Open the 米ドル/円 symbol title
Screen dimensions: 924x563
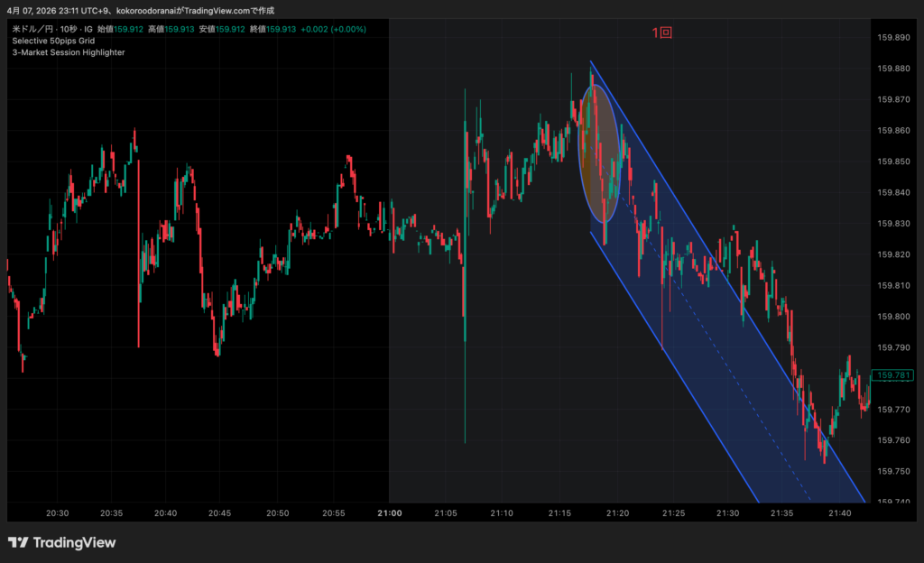pyautogui.click(x=30, y=29)
